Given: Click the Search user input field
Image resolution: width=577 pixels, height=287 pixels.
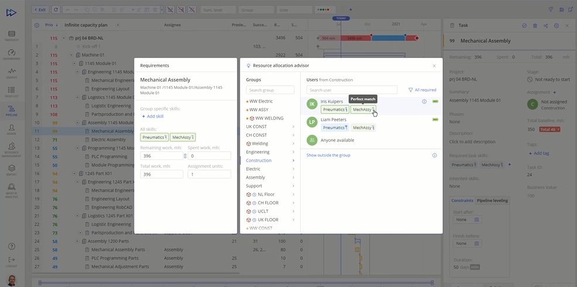Looking at the screenshot, I should (x=352, y=90).
